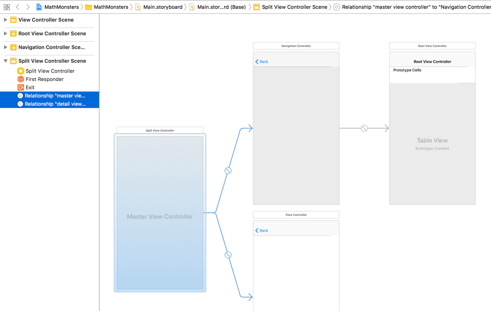Expand Navigation Controller Scene in outline
This screenshot has width=491, height=311.
(x=5, y=47)
